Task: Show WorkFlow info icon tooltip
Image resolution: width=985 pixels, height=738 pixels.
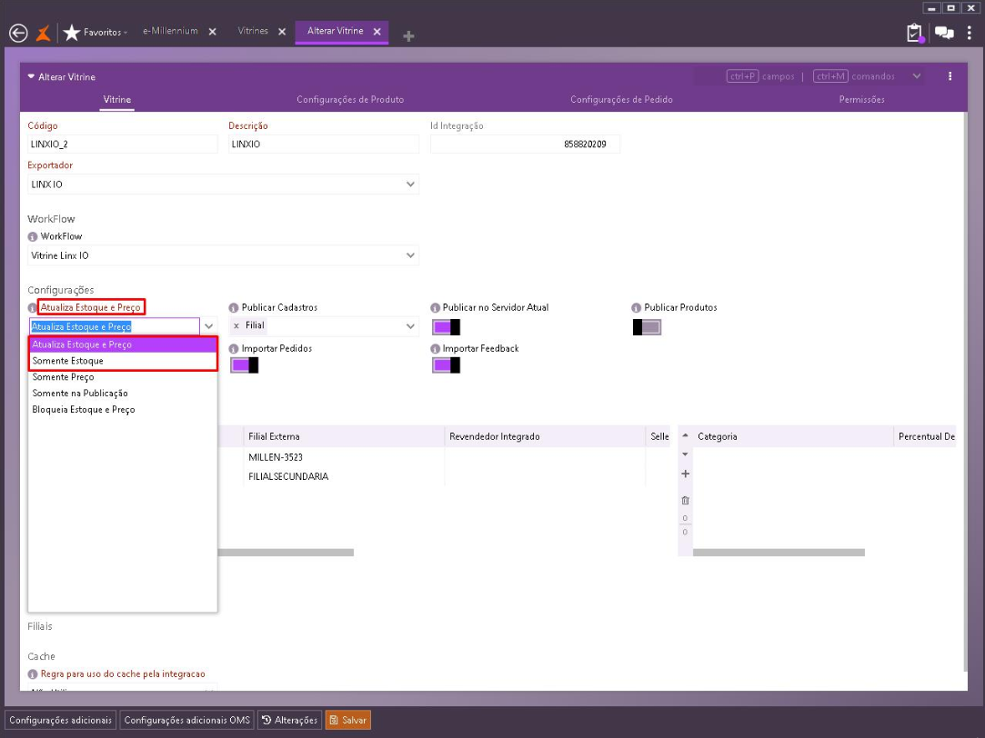Action: pos(33,236)
